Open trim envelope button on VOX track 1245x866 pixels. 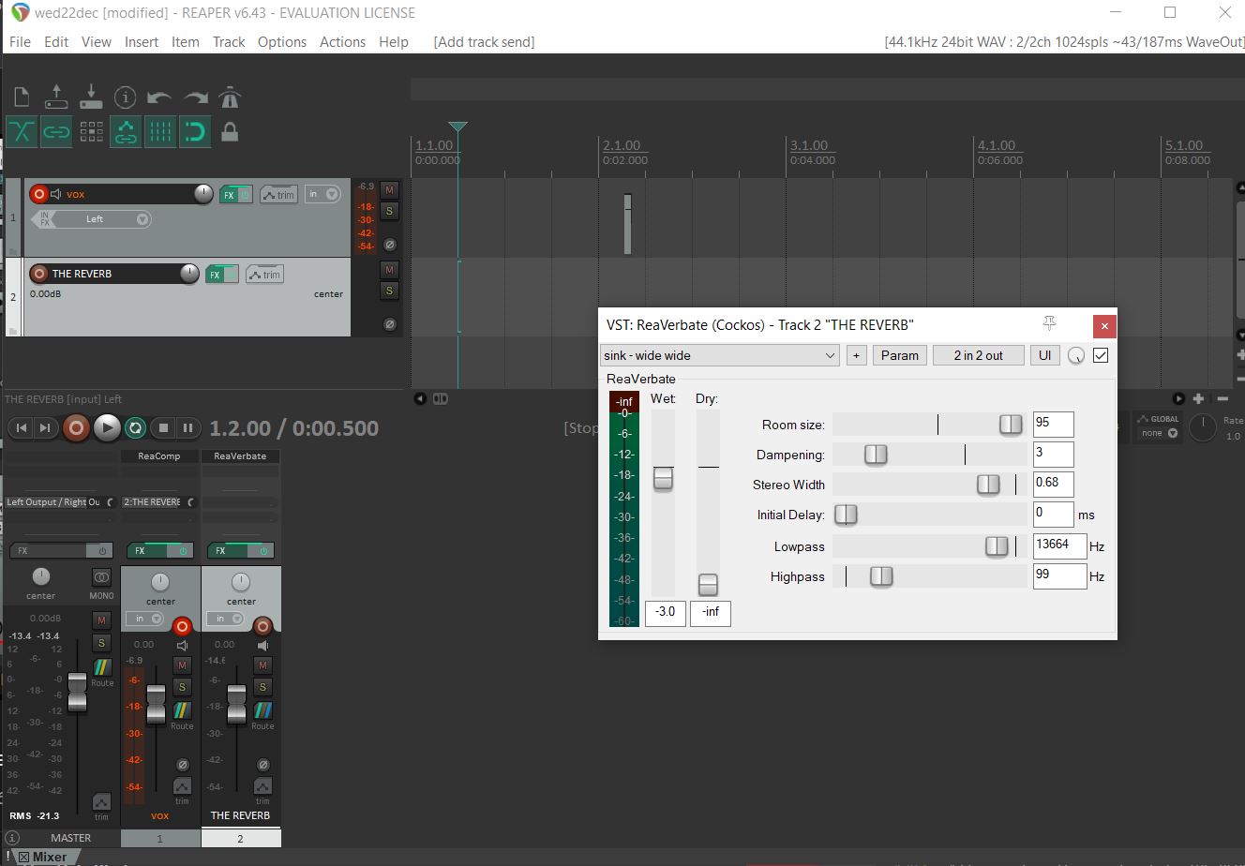(278, 195)
